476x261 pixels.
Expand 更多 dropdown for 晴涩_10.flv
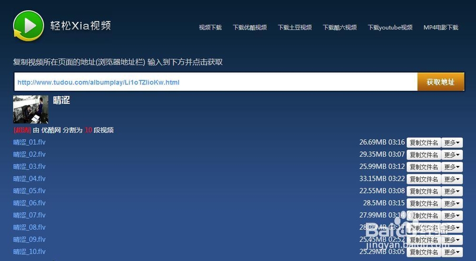click(x=452, y=252)
